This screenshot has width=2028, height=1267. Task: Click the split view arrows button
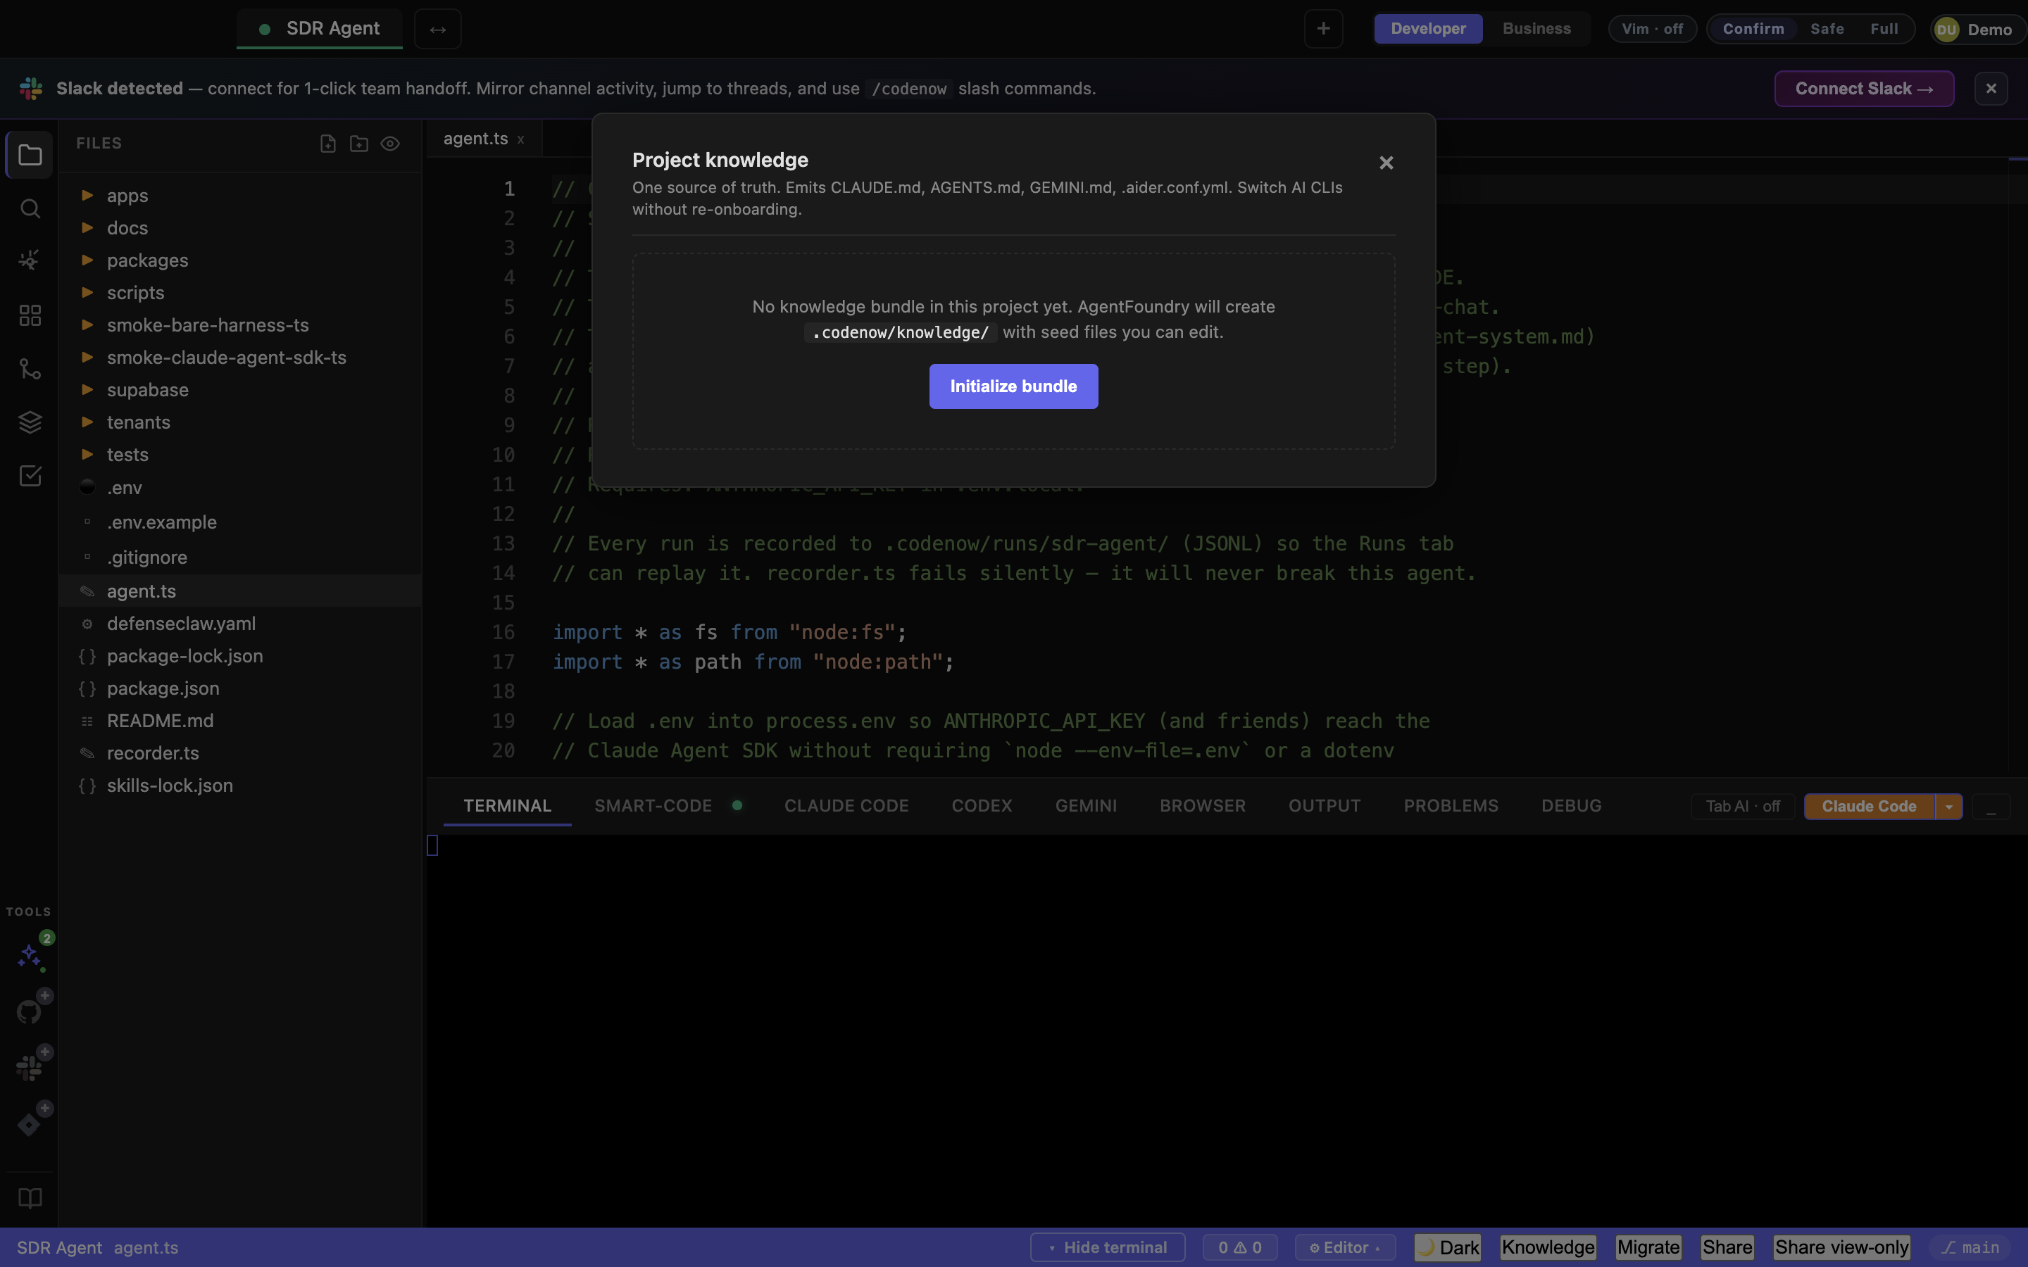(x=437, y=30)
